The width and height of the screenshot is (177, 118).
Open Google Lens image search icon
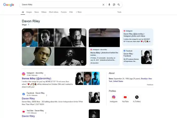click(114, 5)
